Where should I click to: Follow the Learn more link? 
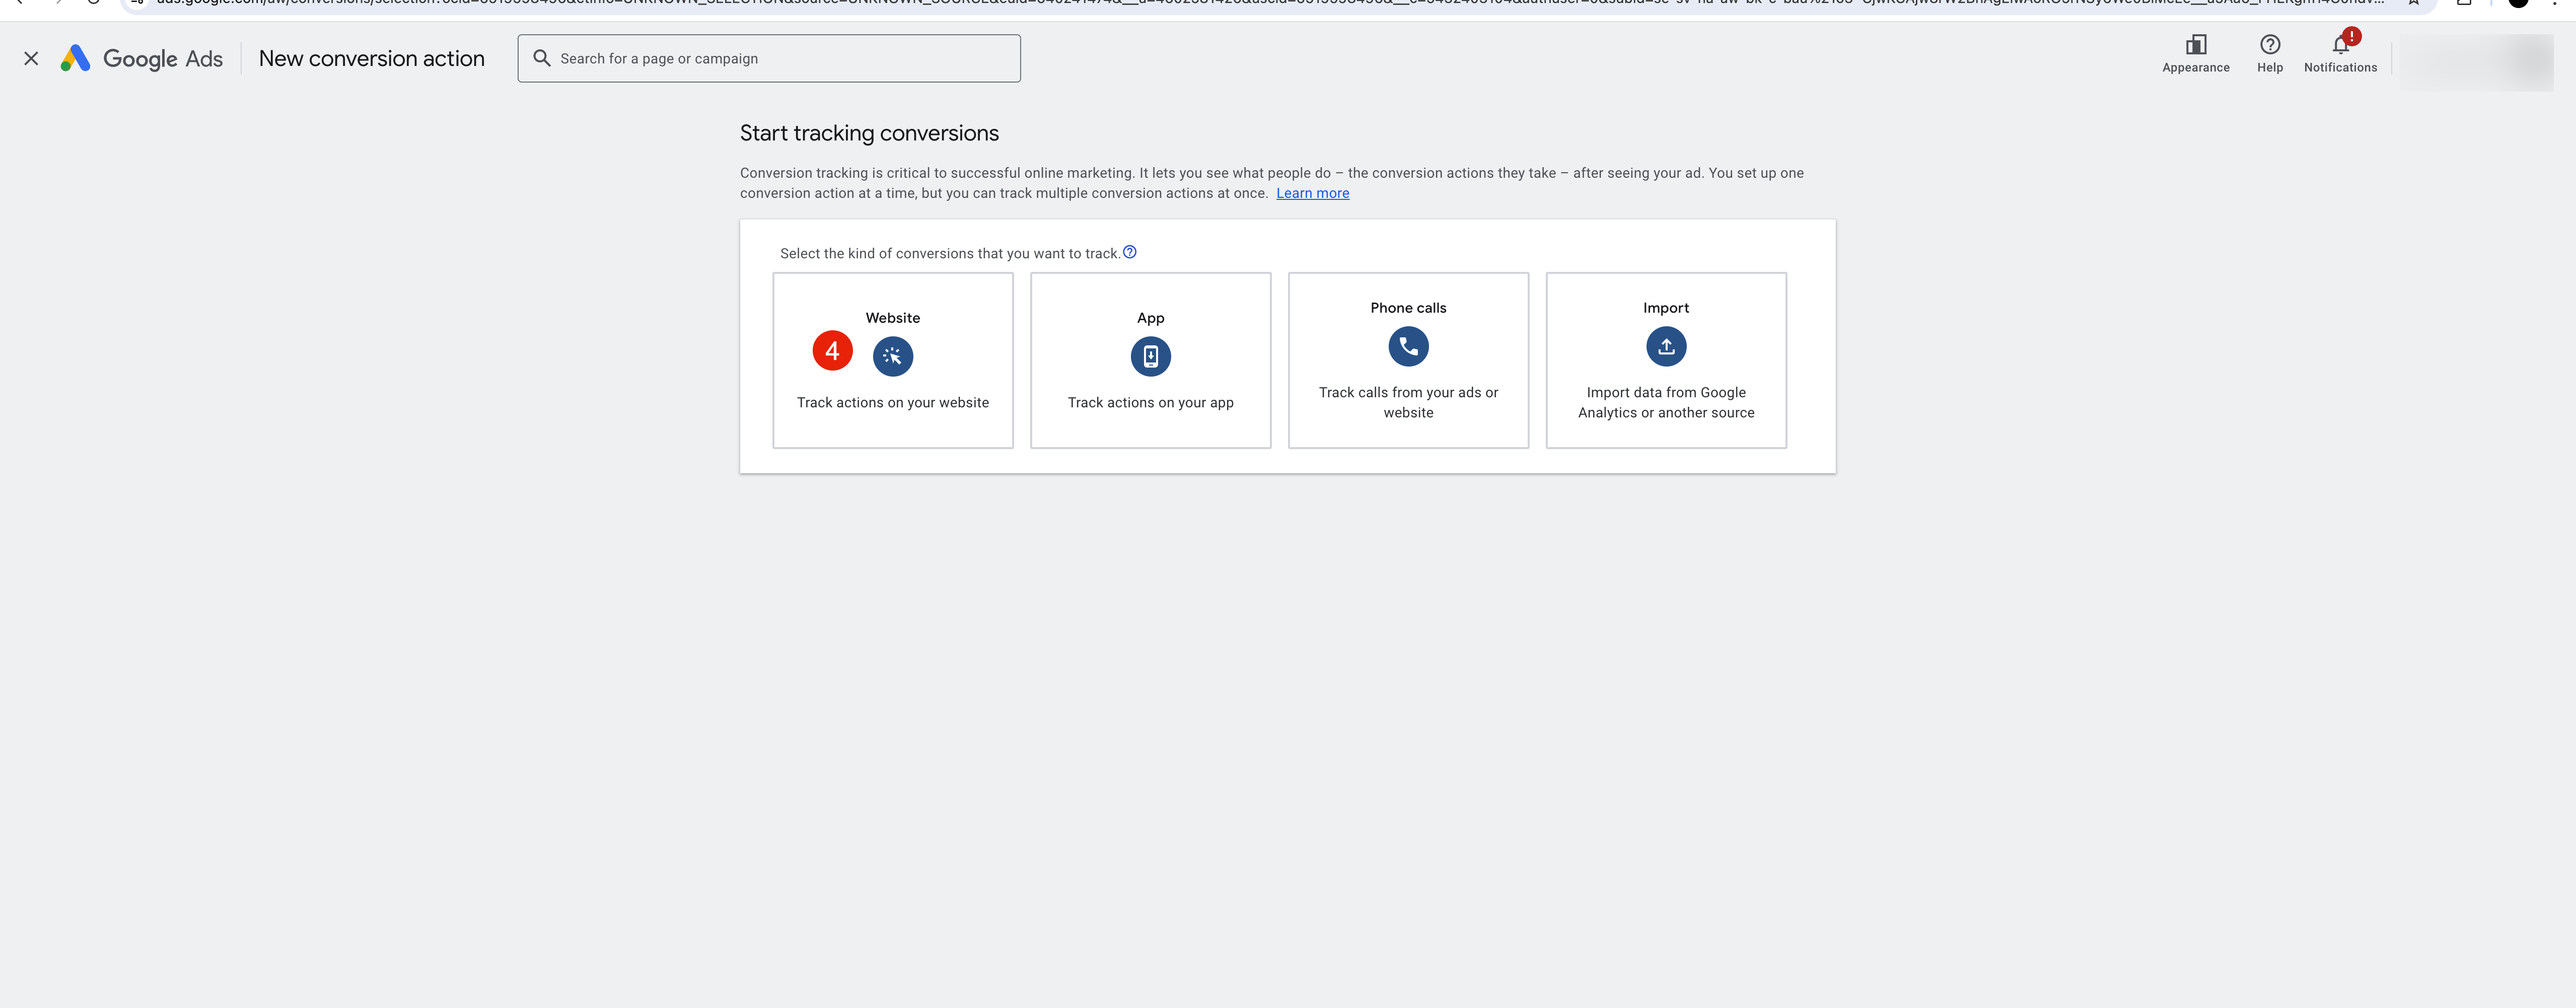(x=1312, y=194)
